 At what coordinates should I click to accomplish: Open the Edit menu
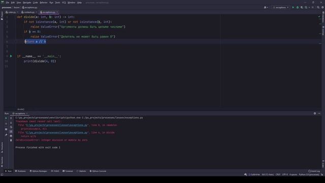13,3
